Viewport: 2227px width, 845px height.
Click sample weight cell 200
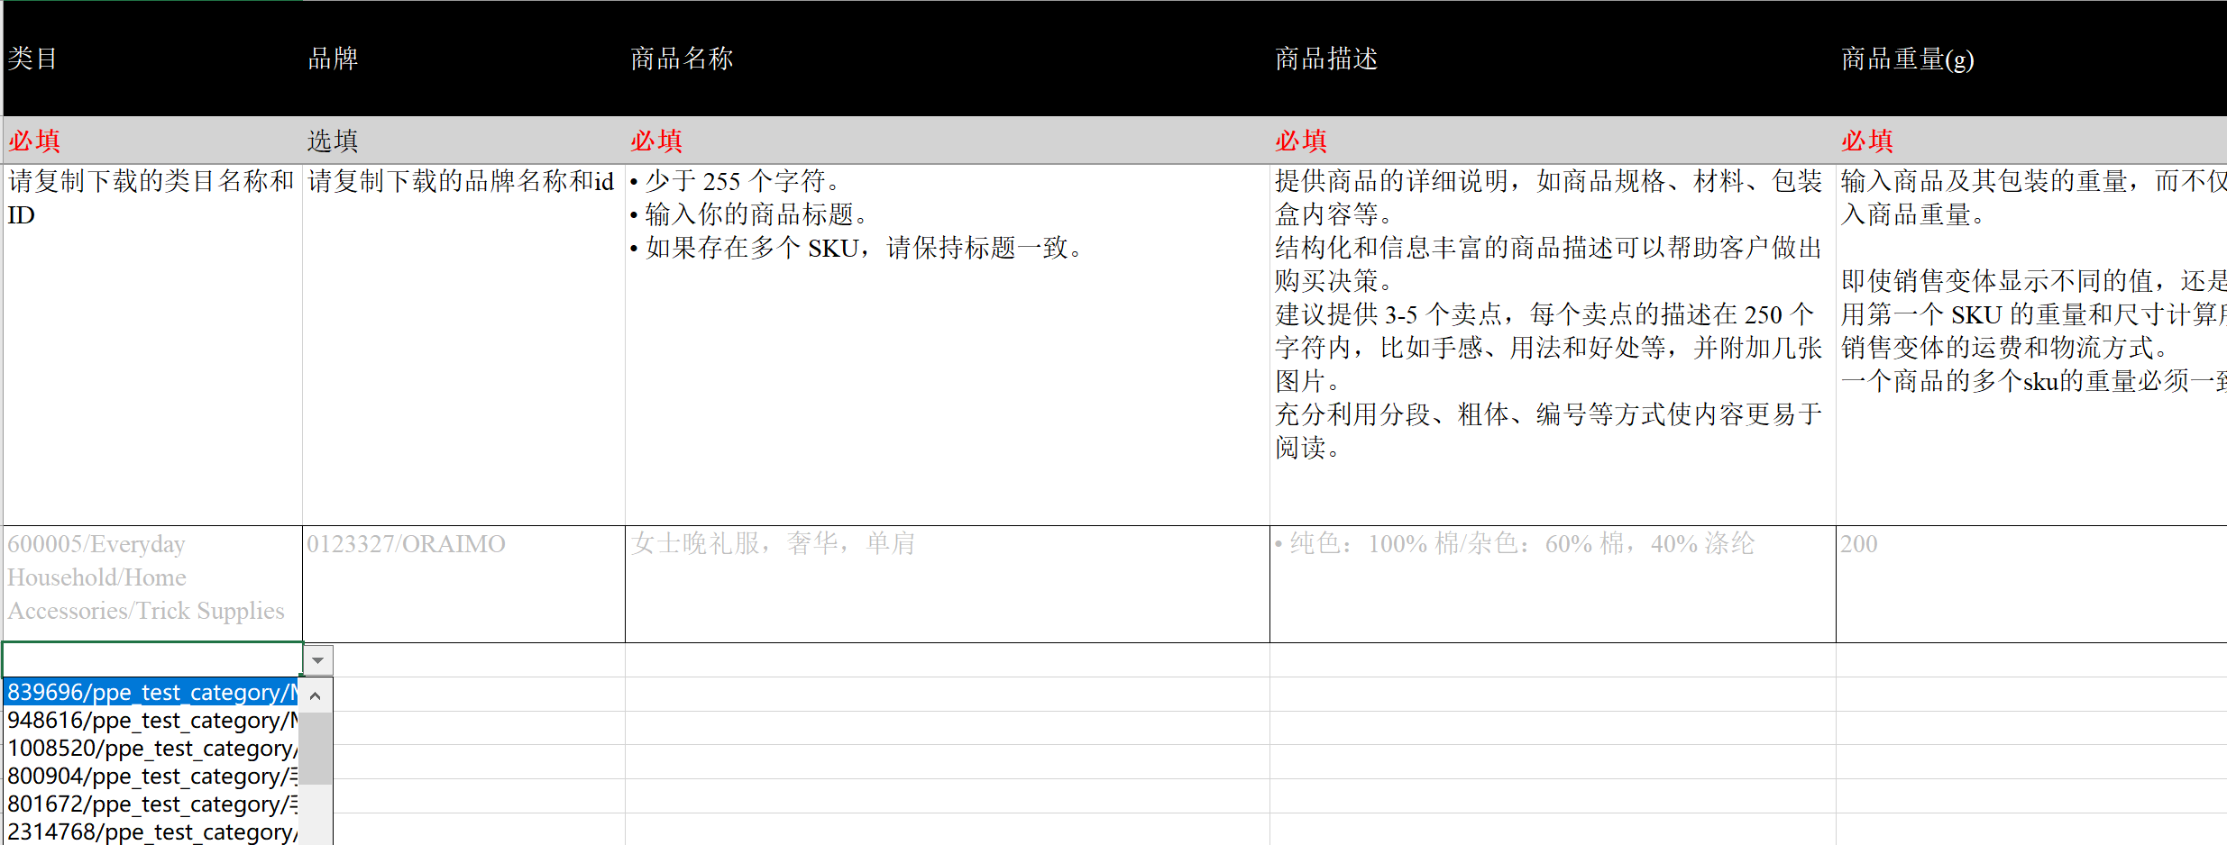tap(2031, 584)
